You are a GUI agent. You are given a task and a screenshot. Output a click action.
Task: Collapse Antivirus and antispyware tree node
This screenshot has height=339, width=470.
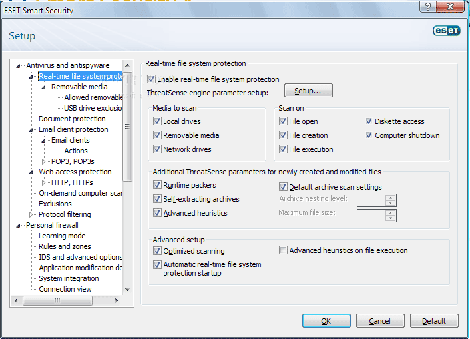pos(18,66)
